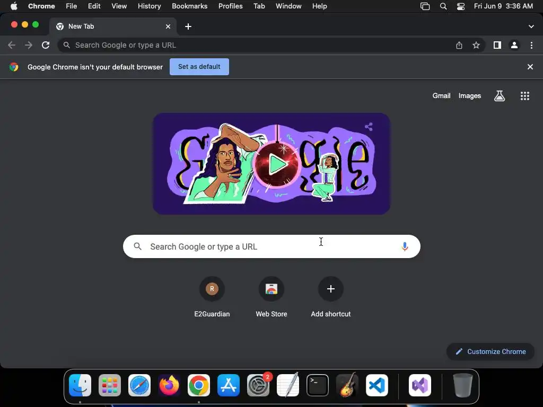Play the Google Doodle
Image resolution: width=543 pixels, height=407 pixels.
[x=277, y=164]
